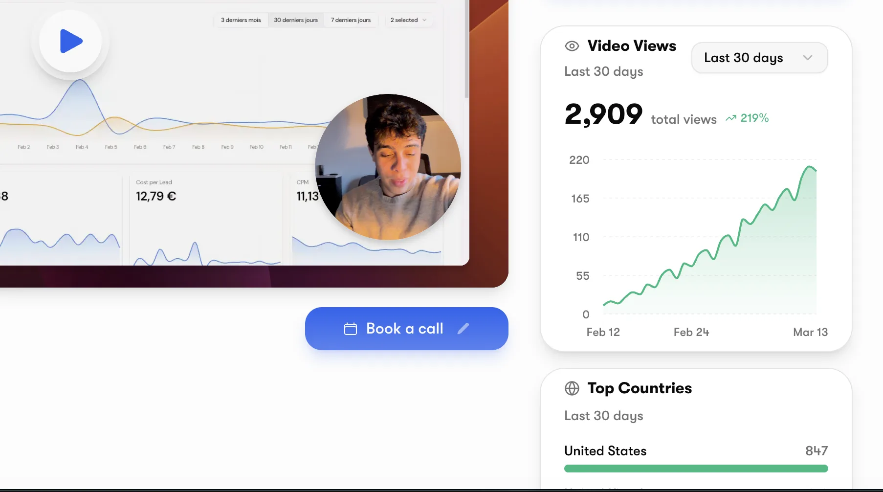This screenshot has height=492, width=883.
Task: Select the '7 derniers jours' tab
Action: pos(351,20)
